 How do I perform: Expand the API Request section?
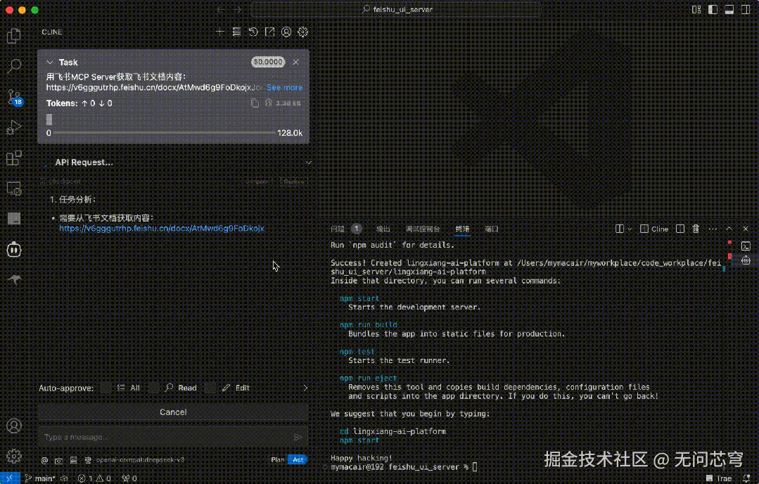308,162
